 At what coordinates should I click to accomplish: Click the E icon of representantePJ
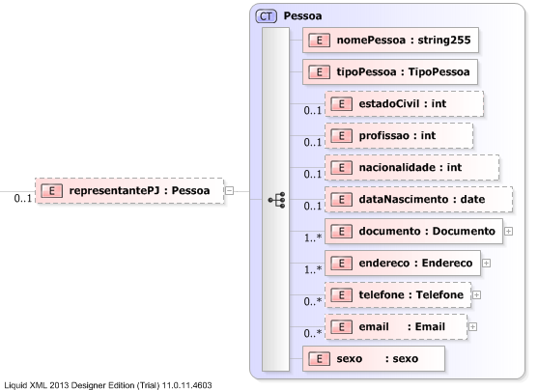tap(51, 191)
